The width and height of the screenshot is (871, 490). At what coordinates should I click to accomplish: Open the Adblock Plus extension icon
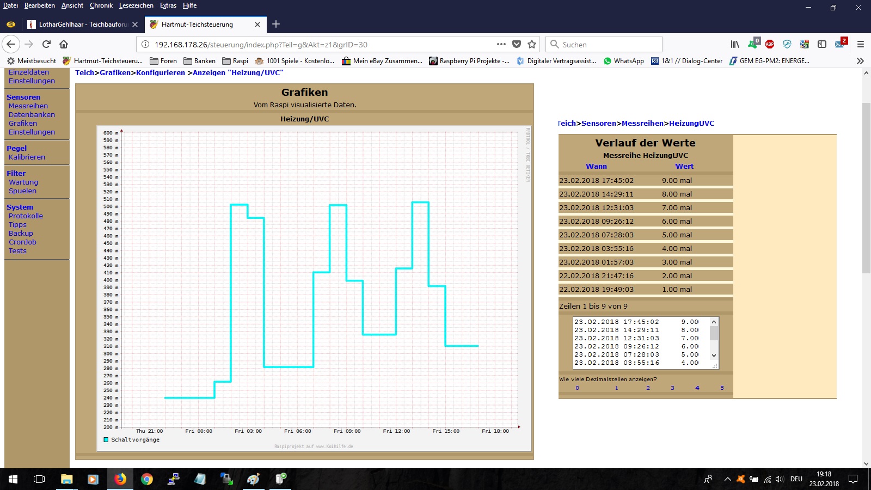pos(770,44)
